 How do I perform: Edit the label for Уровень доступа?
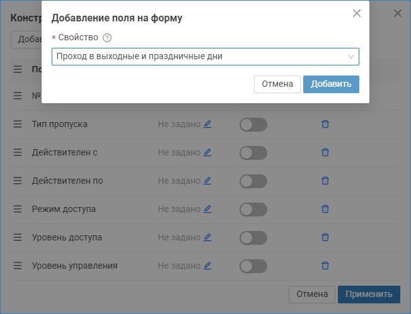click(207, 237)
